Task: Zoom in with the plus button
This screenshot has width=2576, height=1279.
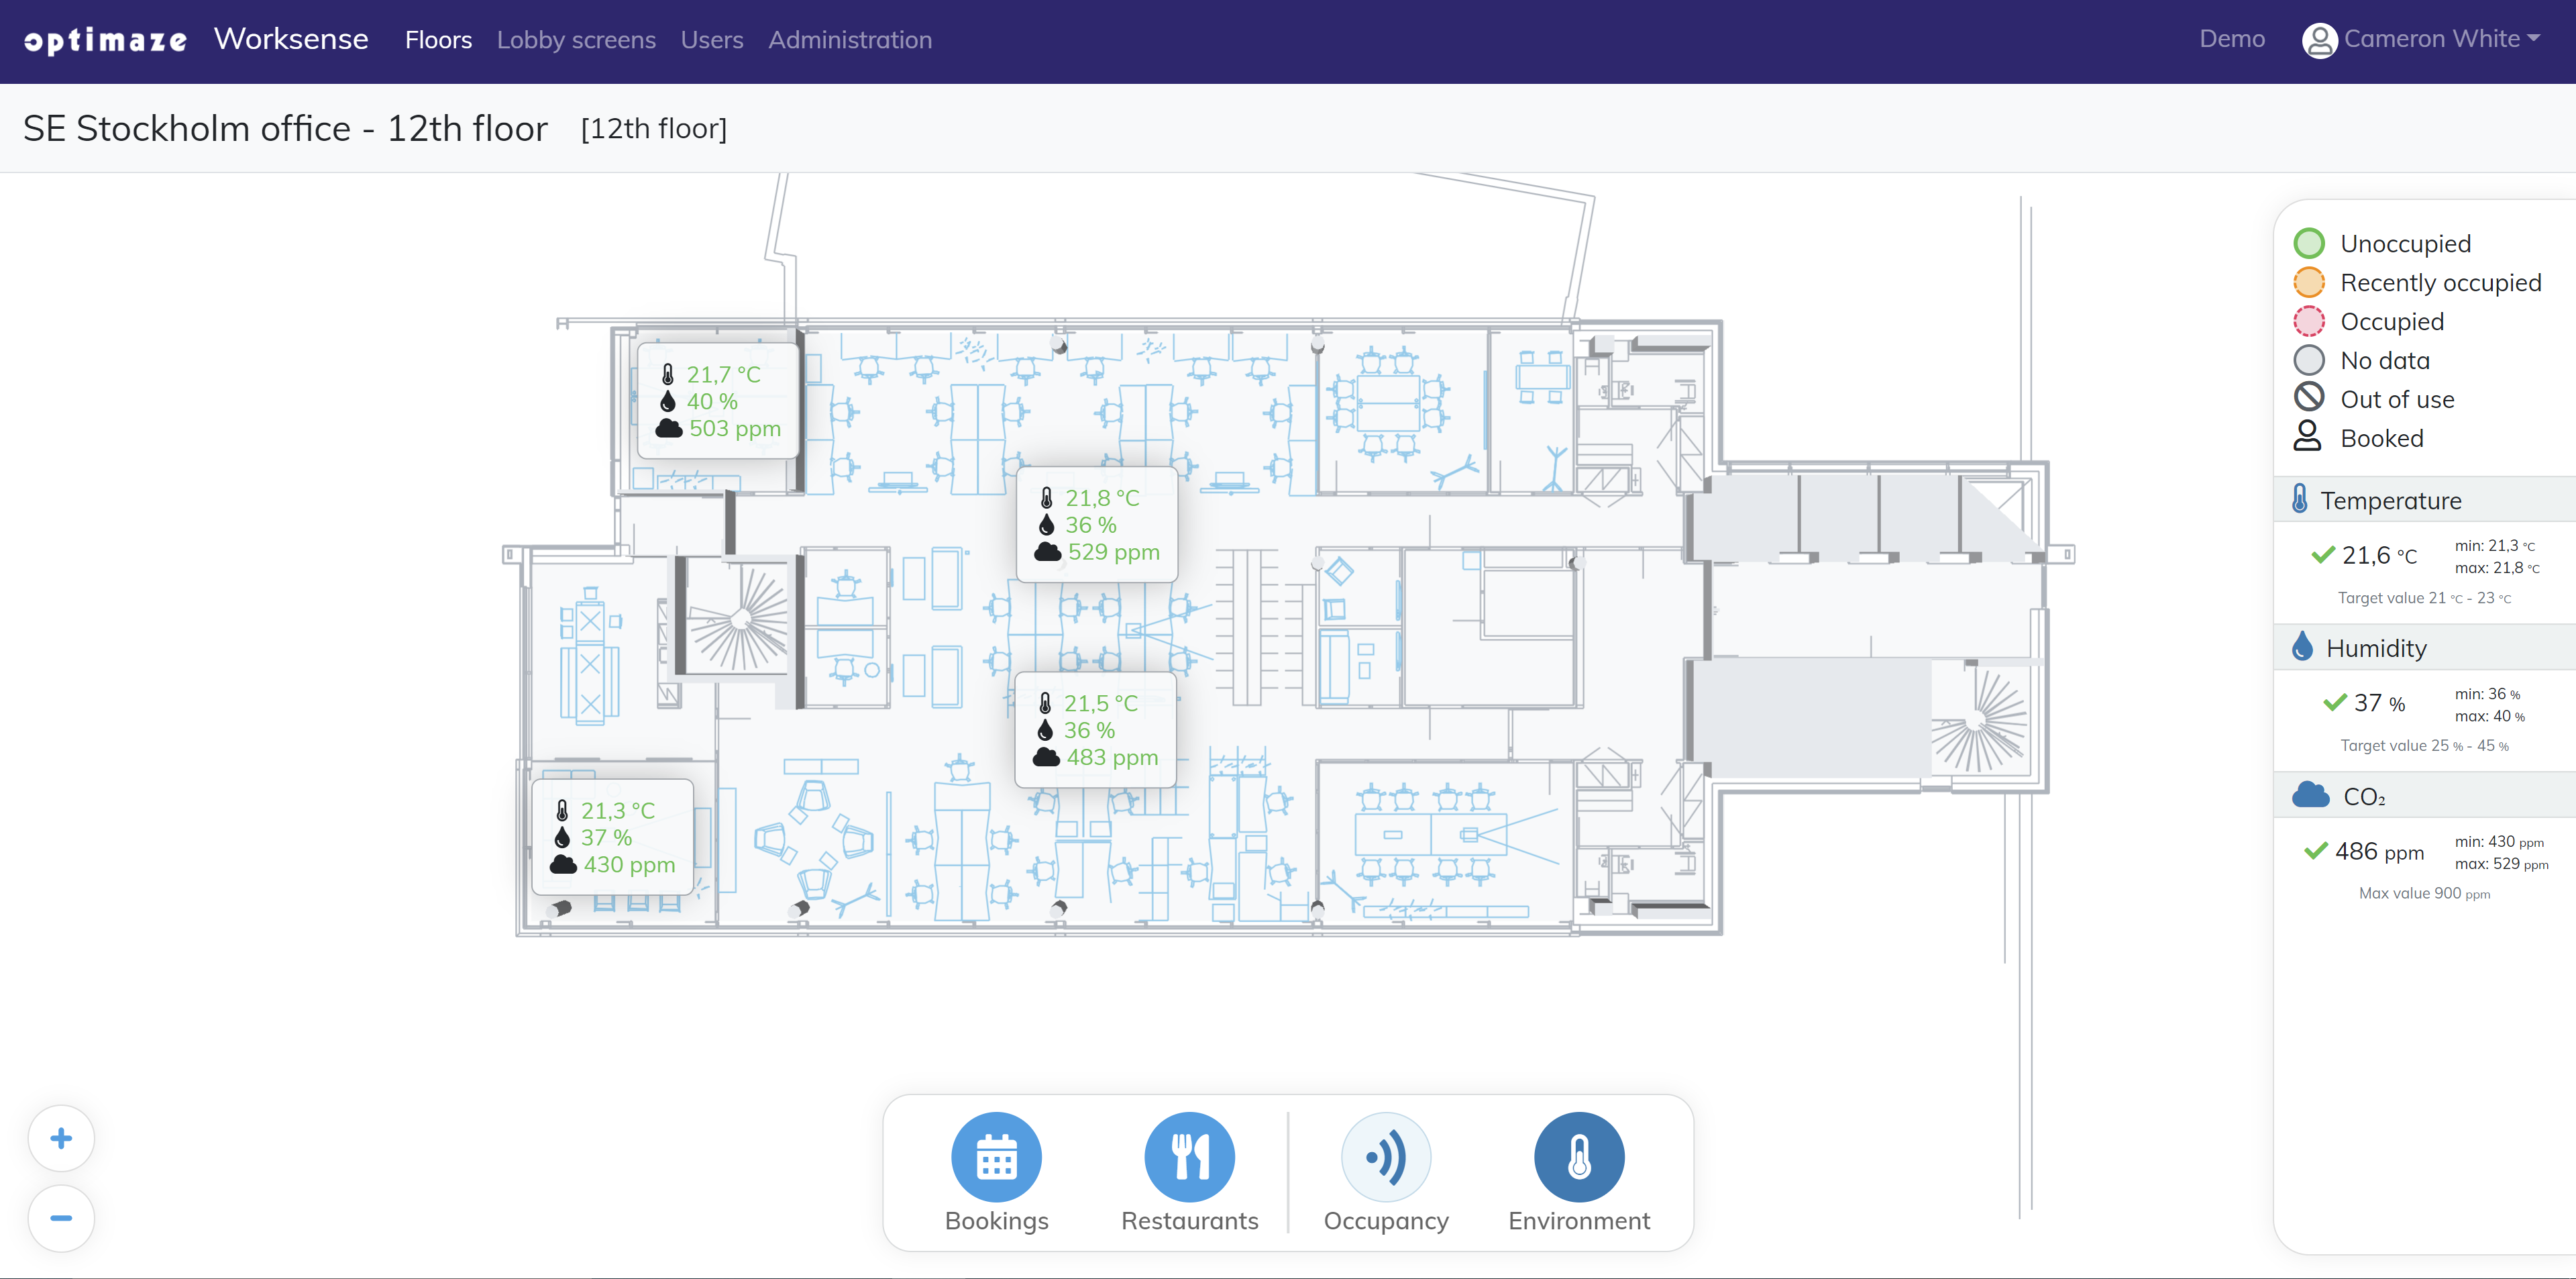Action: click(61, 1138)
